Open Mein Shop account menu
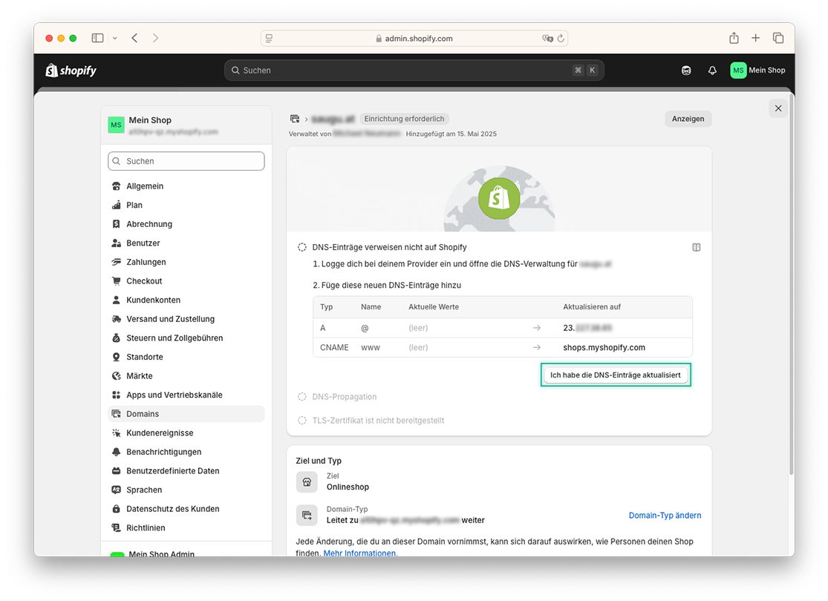This screenshot has width=828, height=601. 757,70
